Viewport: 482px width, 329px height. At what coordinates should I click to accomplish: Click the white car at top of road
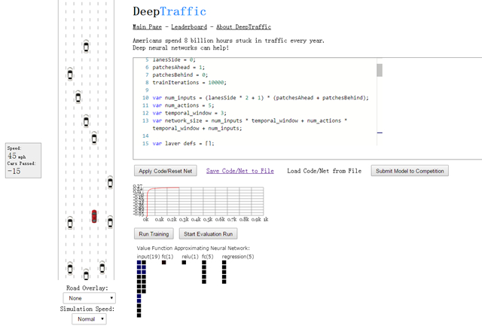click(87, 47)
